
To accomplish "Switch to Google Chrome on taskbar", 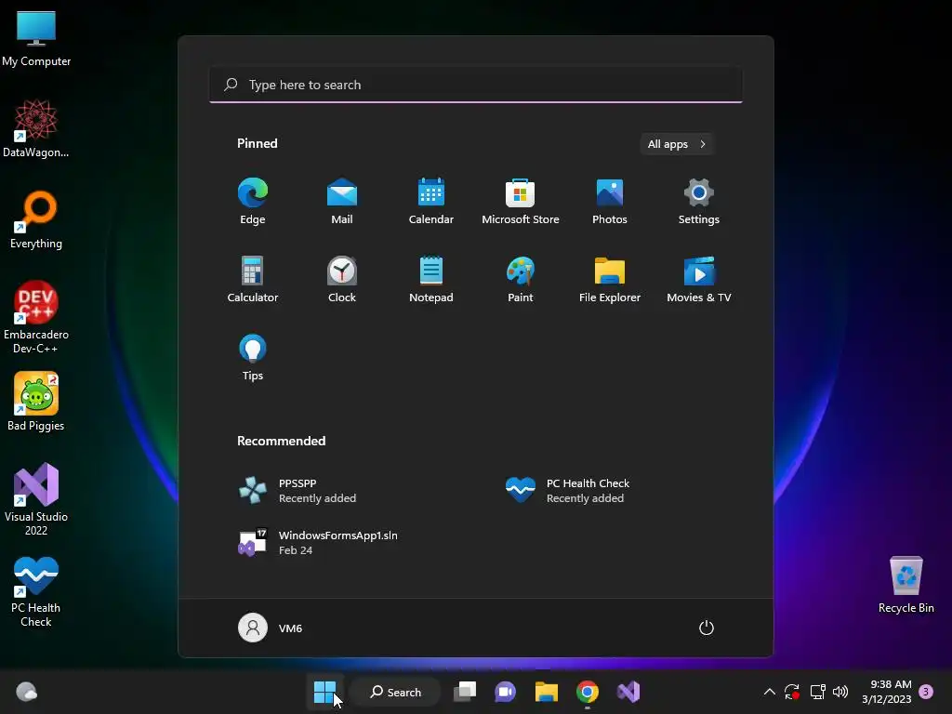I will (x=588, y=692).
